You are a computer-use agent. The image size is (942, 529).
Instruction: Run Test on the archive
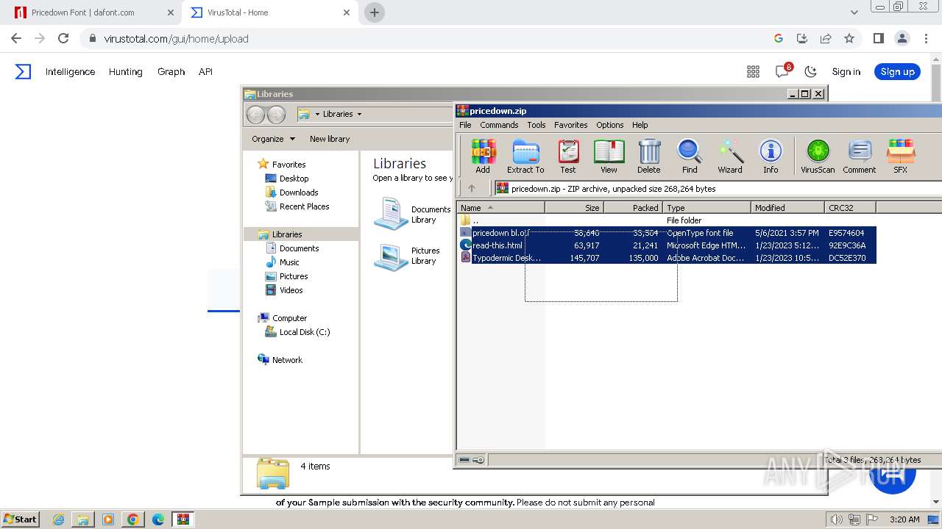tap(568, 156)
